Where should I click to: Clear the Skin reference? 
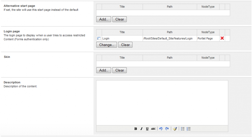pyautogui.click(x=120, y=70)
